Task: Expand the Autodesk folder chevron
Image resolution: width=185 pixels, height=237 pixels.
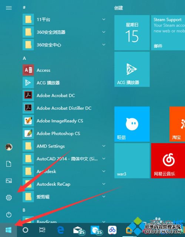Action: pyautogui.click(x=104, y=171)
